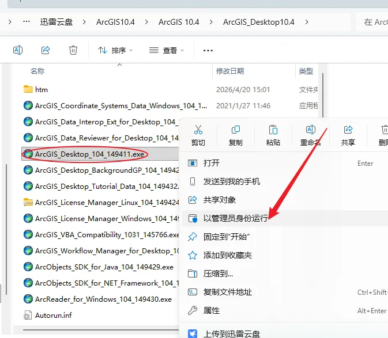Click the ArcGIS_Coordinate_Systems_Data file globe icon
Image resolution: width=388 pixels, height=338 pixels.
[28, 105]
